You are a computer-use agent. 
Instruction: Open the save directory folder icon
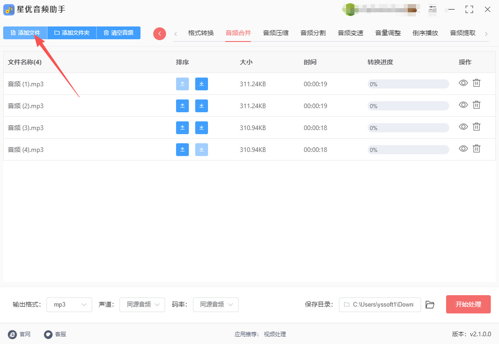[430, 305]
